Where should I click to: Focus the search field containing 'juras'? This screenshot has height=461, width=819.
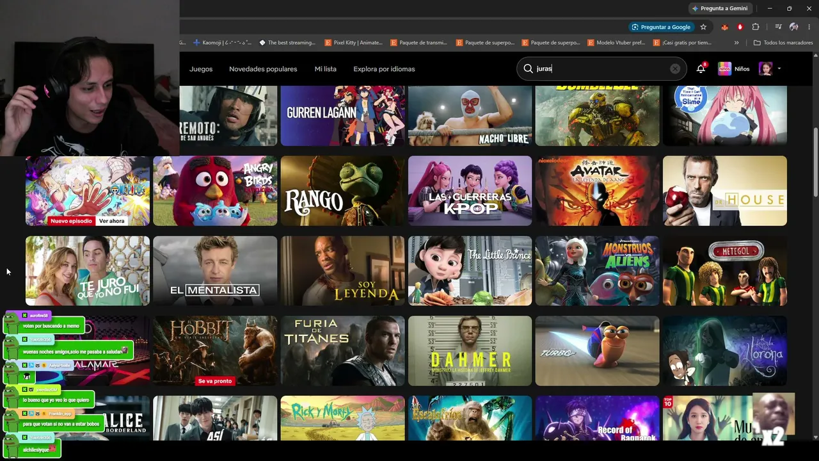[601, 69]
